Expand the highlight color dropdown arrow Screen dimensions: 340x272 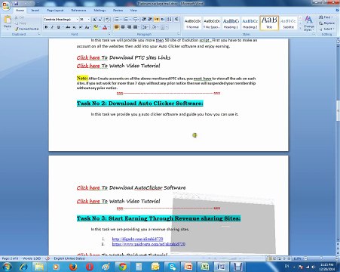(x=100, y=27)
